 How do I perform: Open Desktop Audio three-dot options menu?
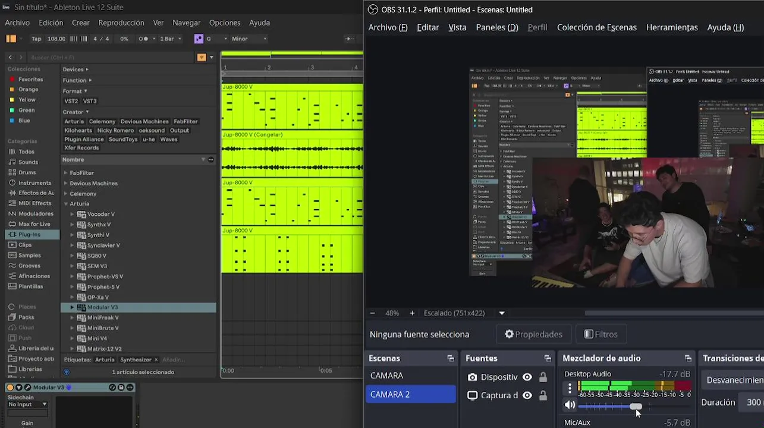pyautogui.click(x=570, y=388)
